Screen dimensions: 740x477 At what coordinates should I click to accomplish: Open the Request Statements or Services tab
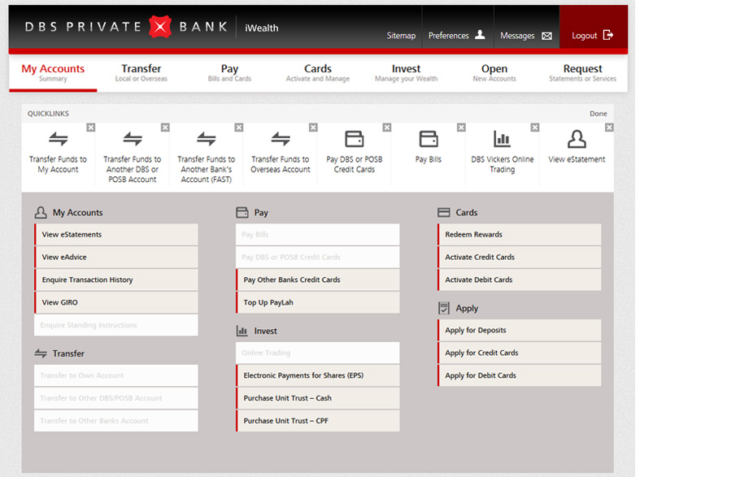[582, 72]
